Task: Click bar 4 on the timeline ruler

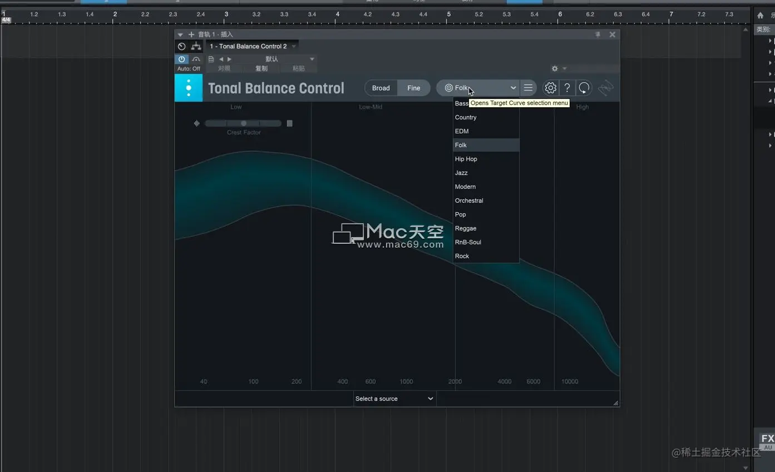Action: pyautogui.click(x=338, y=14)
